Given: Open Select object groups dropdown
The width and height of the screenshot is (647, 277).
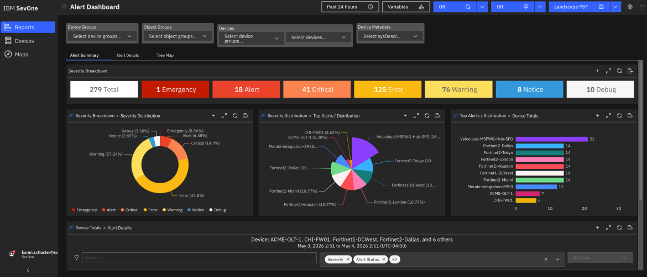Looking at the screenshot, I should pyautogui.click(x=178, y=36).
